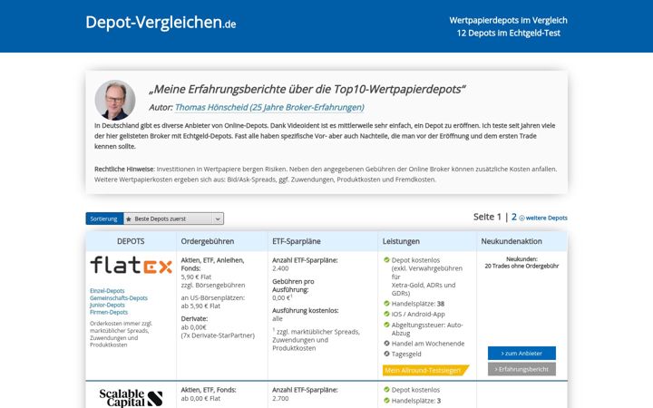Open flatex Erfahrungsbericht button
The height and width of the screenshot is (408, 653).
click(x=521, y=369)
